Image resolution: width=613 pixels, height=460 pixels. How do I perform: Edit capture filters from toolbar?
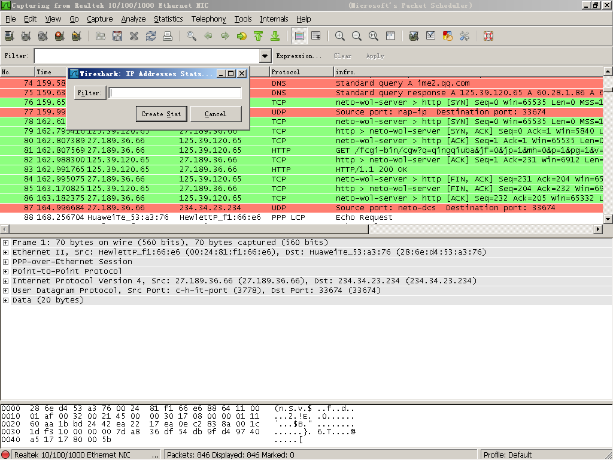pyautogui.click(x=414, y=36)
